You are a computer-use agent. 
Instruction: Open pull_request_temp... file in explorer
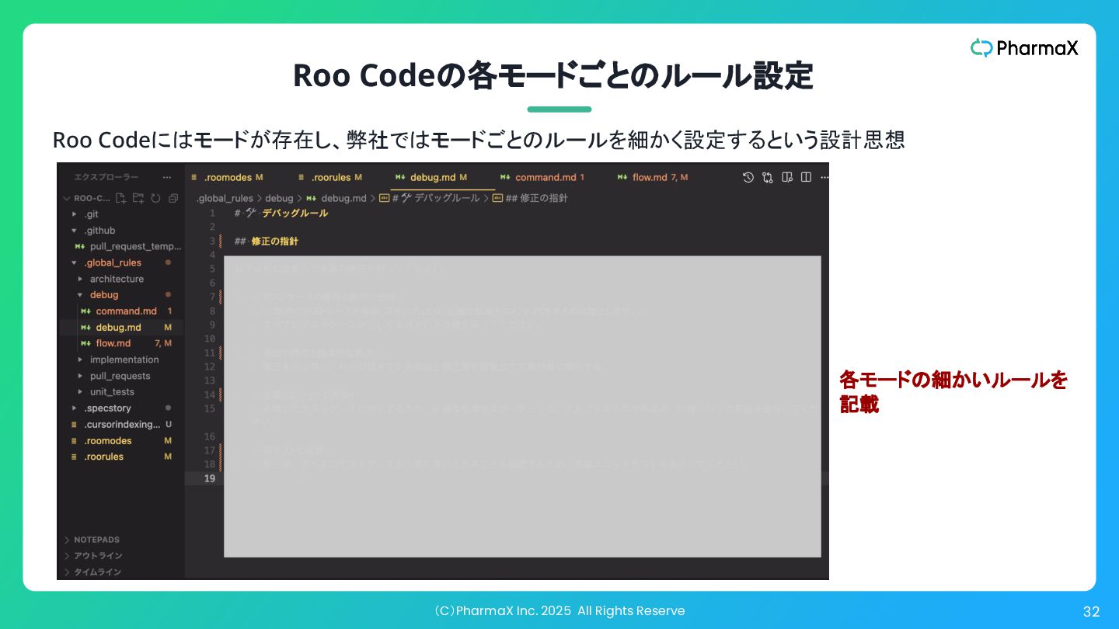coord(128,246)
